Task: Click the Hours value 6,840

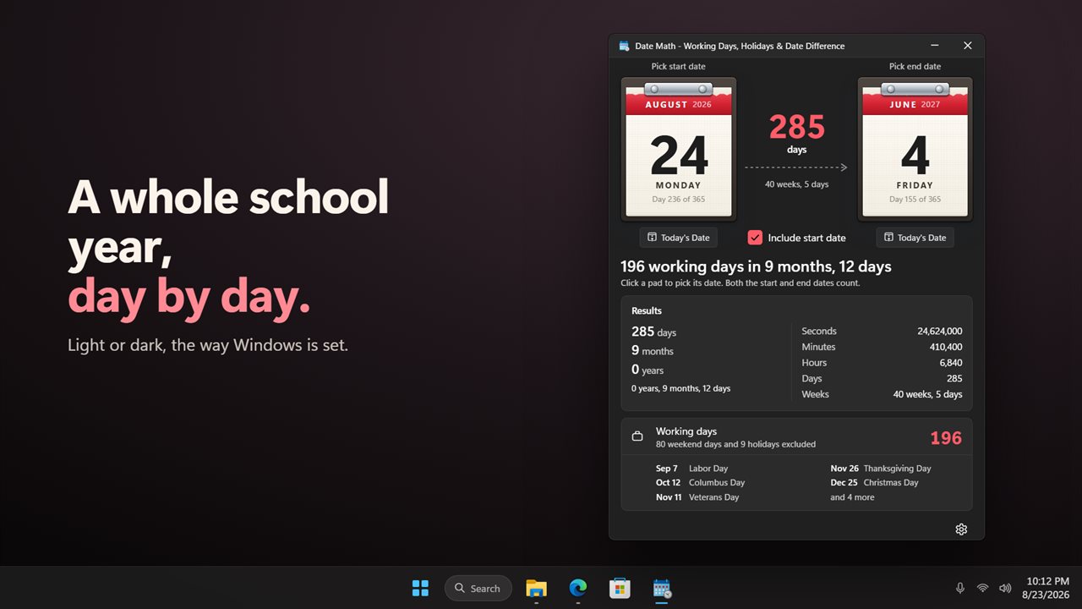Action: [x=950, y=363]
